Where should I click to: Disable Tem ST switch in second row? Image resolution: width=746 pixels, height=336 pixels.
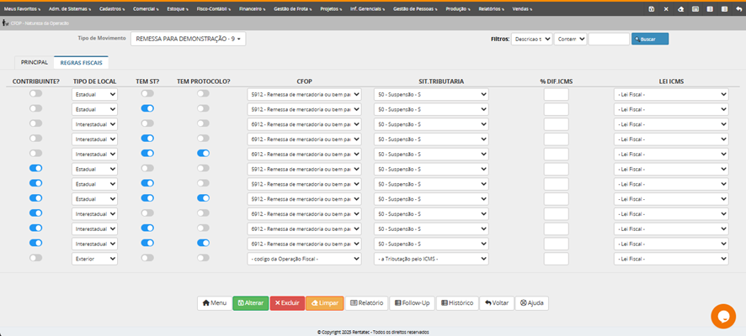point(147,109)
